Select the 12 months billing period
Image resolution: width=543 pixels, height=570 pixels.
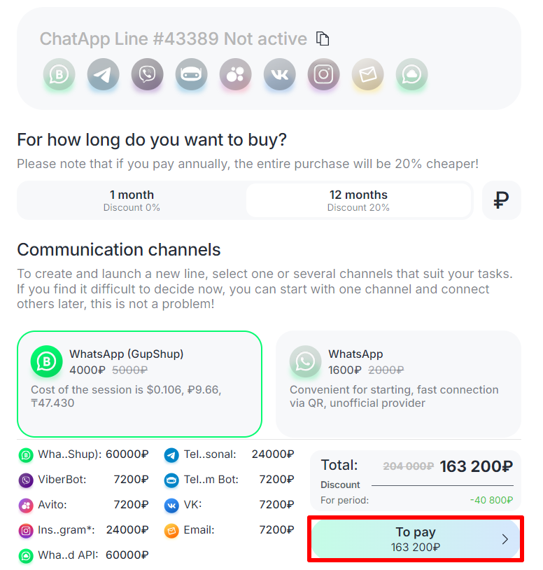358,200
